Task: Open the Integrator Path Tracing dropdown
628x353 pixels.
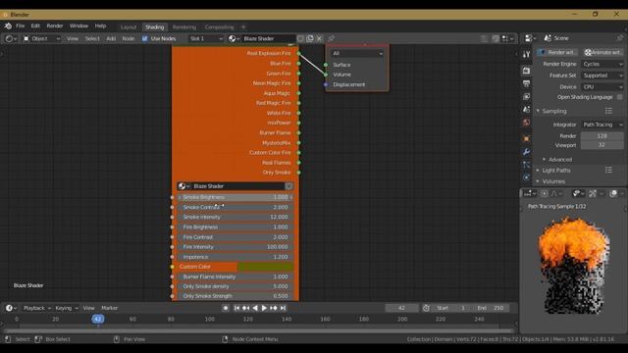Action: click(602, 125)
